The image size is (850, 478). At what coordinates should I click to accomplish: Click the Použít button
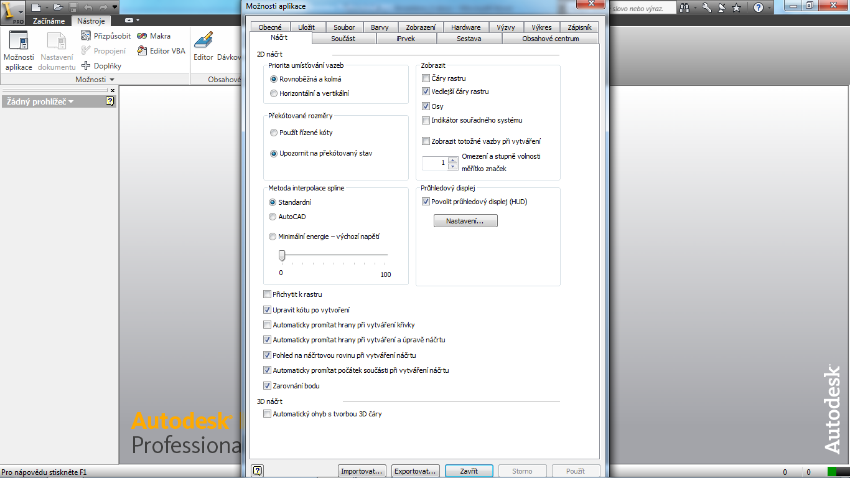pyautogui.click(x=576, y=471)
